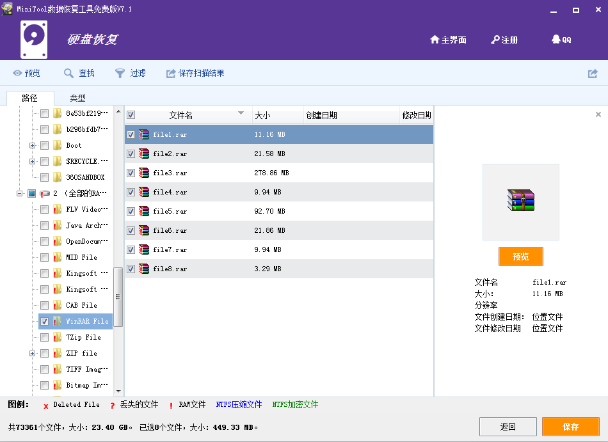The image size is (608, 442).
Task: Click tree scrollbar up arrow
Action: tap(118, 111)
